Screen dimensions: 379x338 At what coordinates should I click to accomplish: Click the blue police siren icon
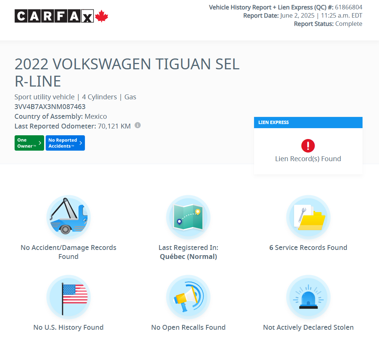[308, 297]
